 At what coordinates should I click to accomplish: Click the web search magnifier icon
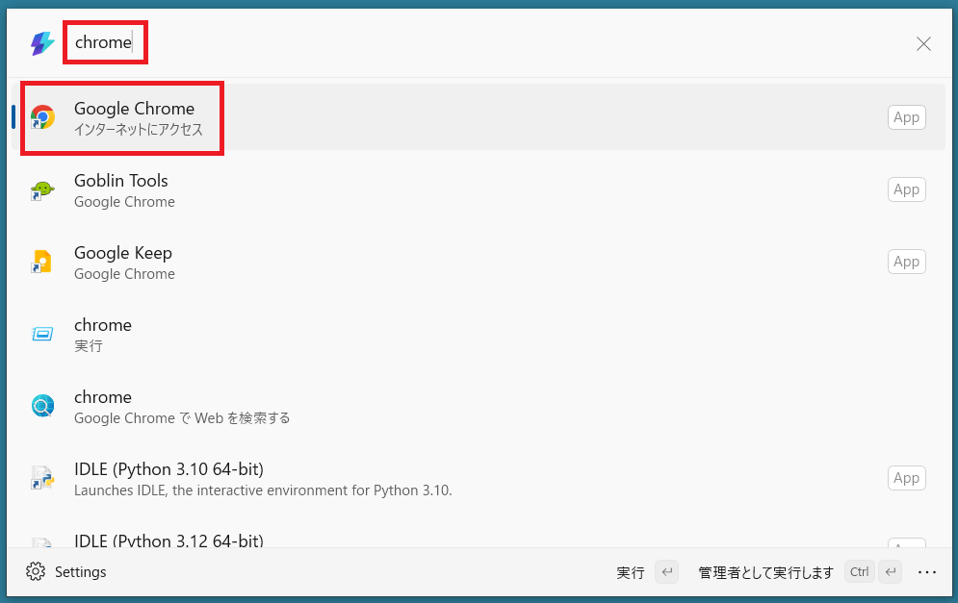pos(42,406)
